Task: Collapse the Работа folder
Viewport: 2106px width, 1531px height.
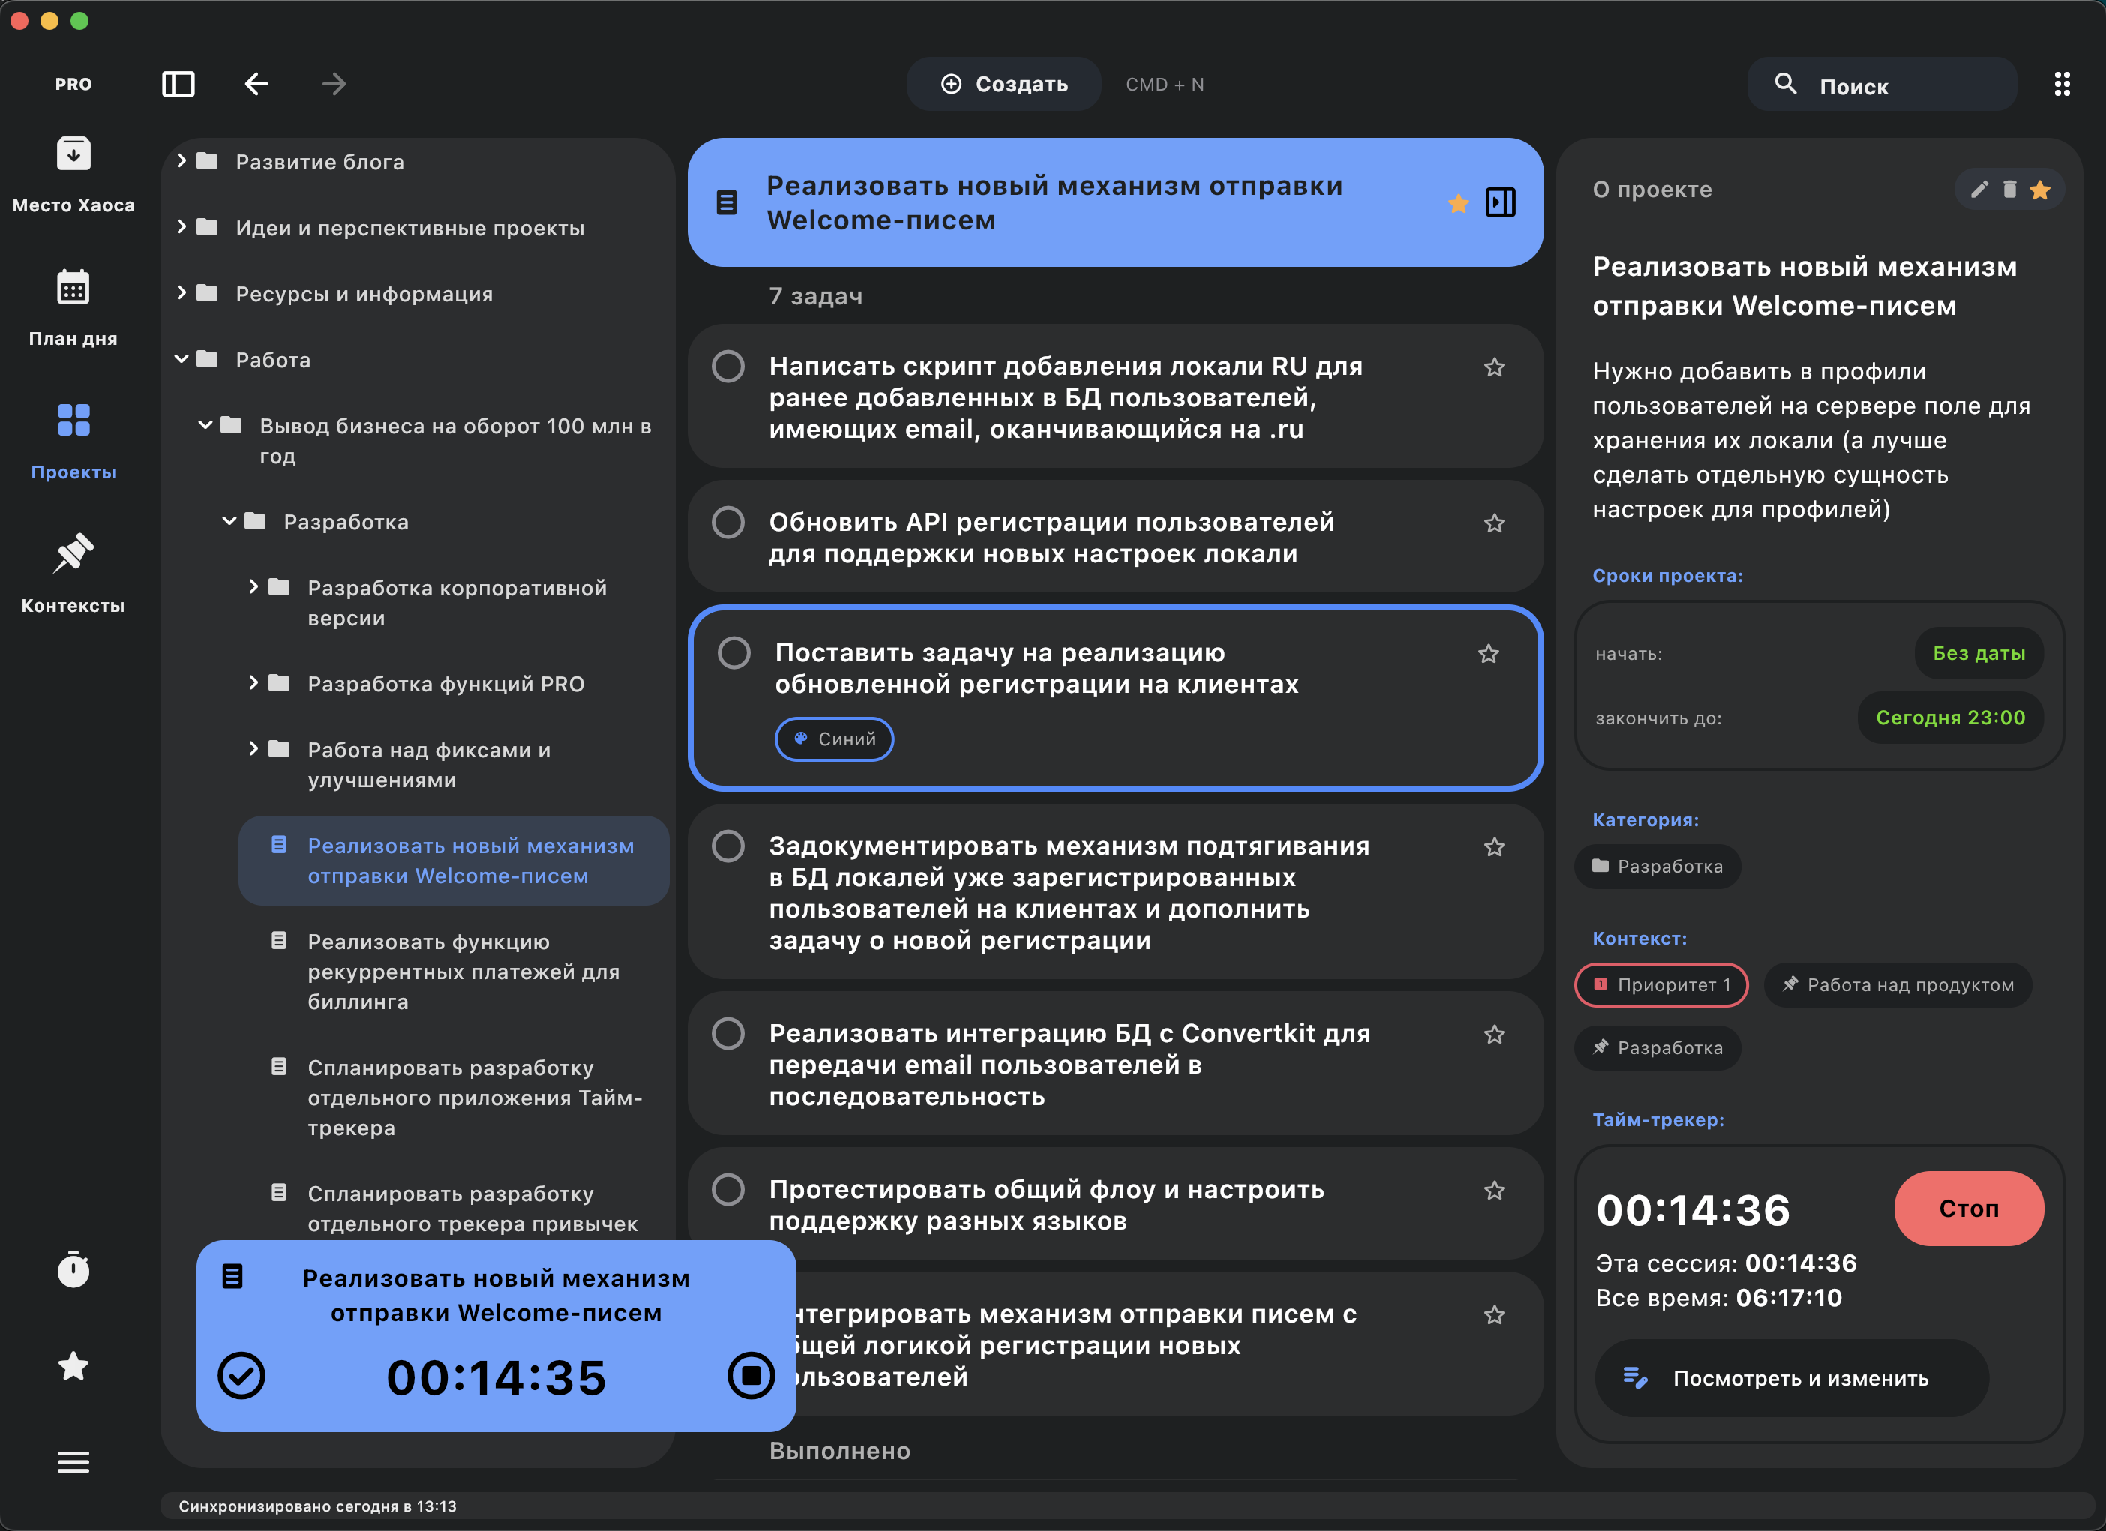Action: 182,359
